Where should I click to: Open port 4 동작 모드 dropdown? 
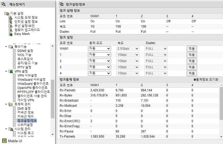[100, 73]
